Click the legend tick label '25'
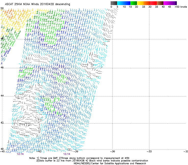The width and height of the screenshot is (188, 165). point(144,7)
